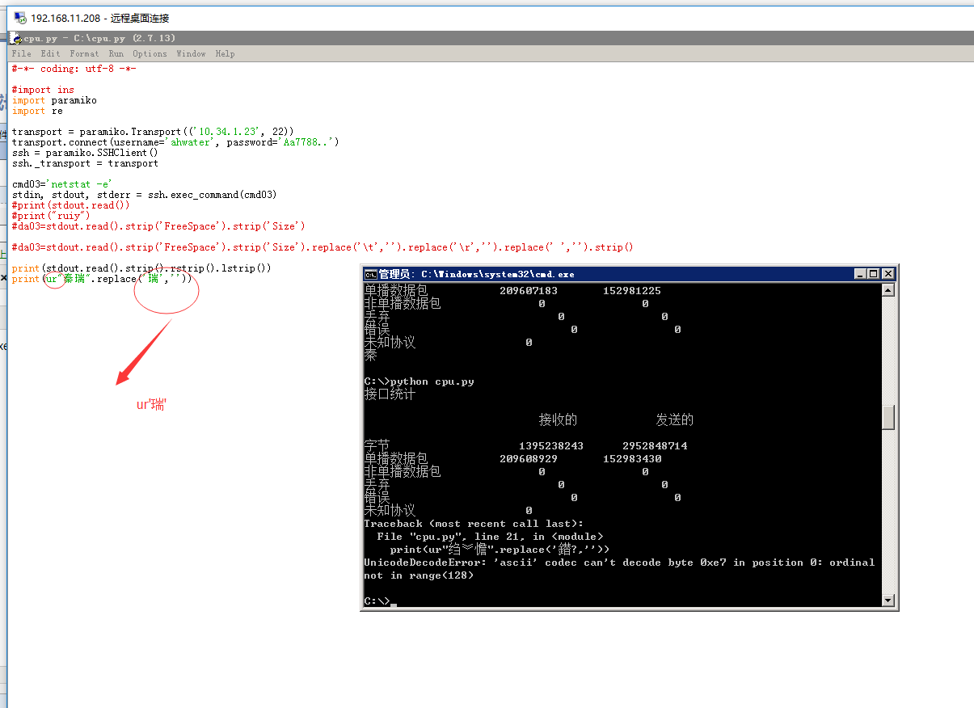
Task: Minimize the cmd.exe console window
Action: pyautogui.click(x=862, y=274)
